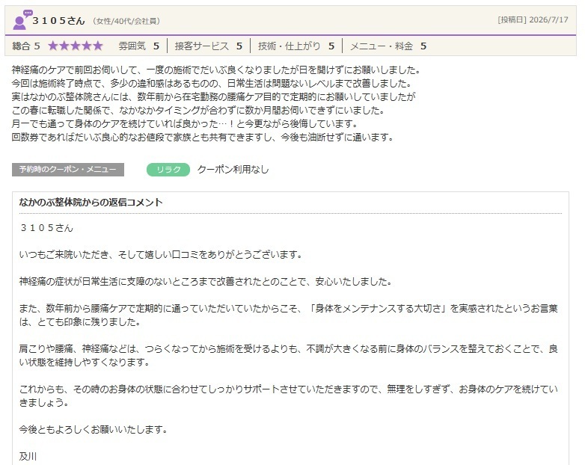Click heading なかのぶ整体院からの返信コメント
The image size is (585, 465).
91,203
